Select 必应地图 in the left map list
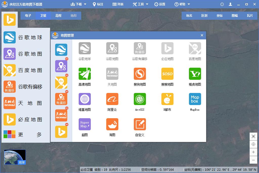Screen dimensions: 259x173 (x=23, y=119)
